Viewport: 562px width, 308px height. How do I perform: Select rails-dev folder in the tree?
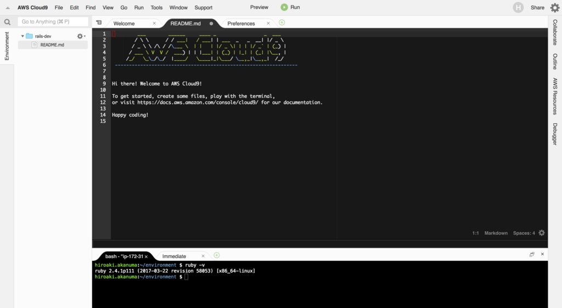click(x=43, y=36)
